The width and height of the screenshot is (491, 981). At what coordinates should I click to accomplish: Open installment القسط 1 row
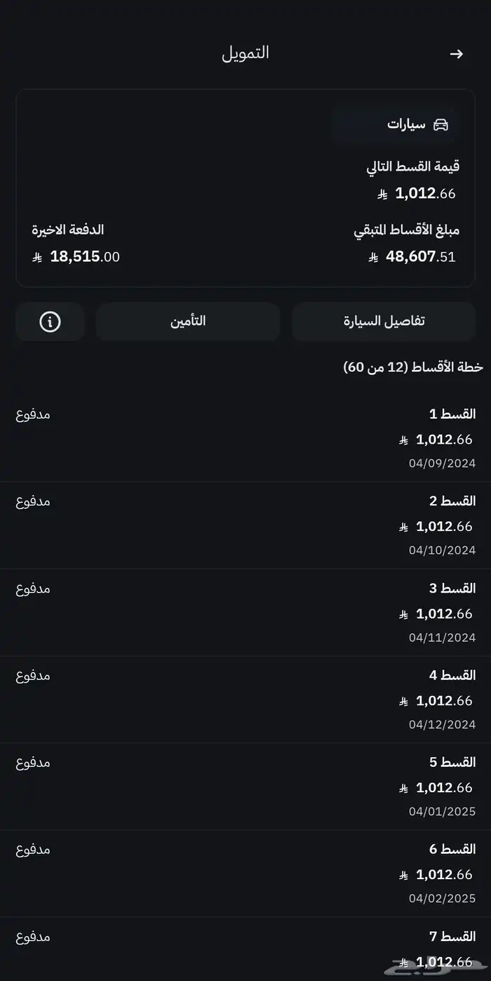(x=245, y=439)
